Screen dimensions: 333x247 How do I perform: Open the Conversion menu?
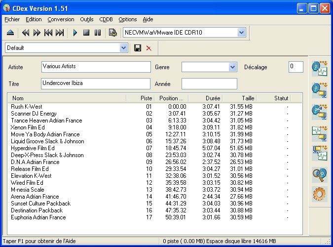pyautogui.click(x=61, y=19)
